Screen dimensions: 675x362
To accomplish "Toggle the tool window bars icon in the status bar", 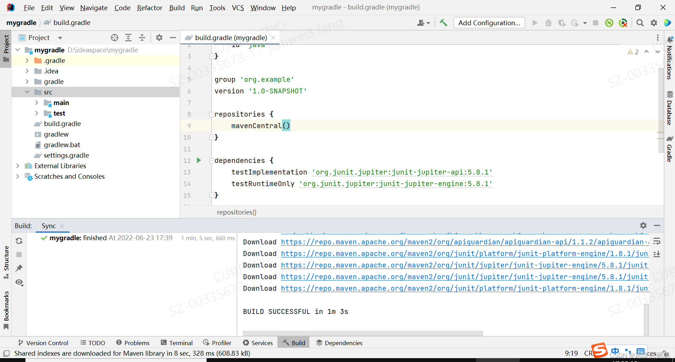I will coord(6,353).
